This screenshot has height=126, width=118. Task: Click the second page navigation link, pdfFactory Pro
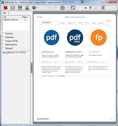[x=71, y=23]
